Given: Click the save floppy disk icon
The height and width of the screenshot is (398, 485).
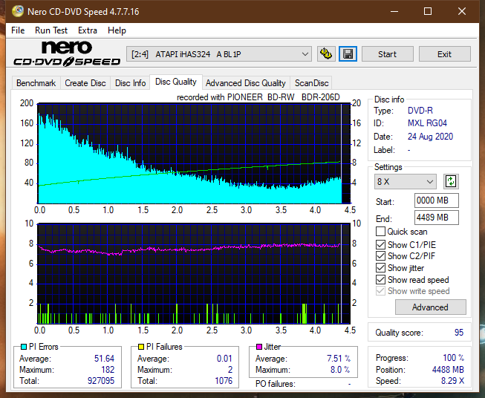Looking at the screenshot, I should pos(348,54).
